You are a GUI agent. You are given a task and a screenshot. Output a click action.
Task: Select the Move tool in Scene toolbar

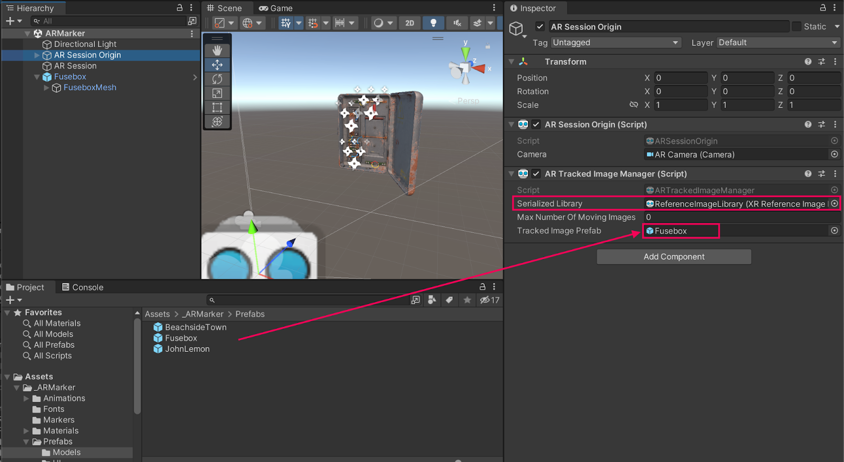point(217,65)
